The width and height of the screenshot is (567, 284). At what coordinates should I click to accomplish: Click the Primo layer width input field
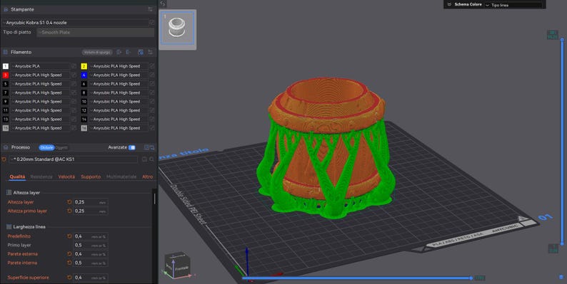pos(91,245)
